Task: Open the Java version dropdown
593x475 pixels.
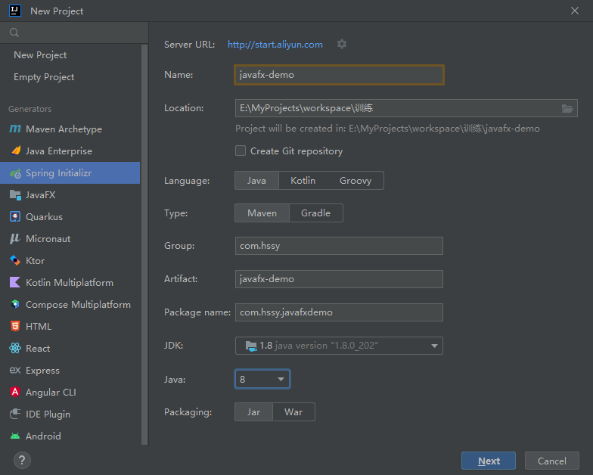Action: tap(262, 379)
